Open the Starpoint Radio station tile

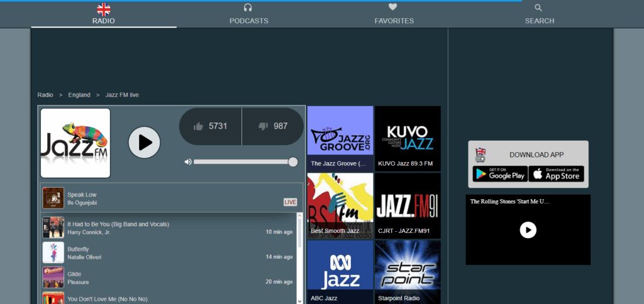pos(408,272)
